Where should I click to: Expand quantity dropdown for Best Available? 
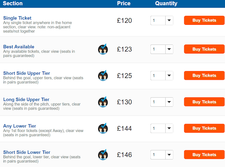[162, 49]
